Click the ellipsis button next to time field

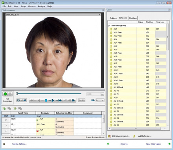(x=102, y=94)
